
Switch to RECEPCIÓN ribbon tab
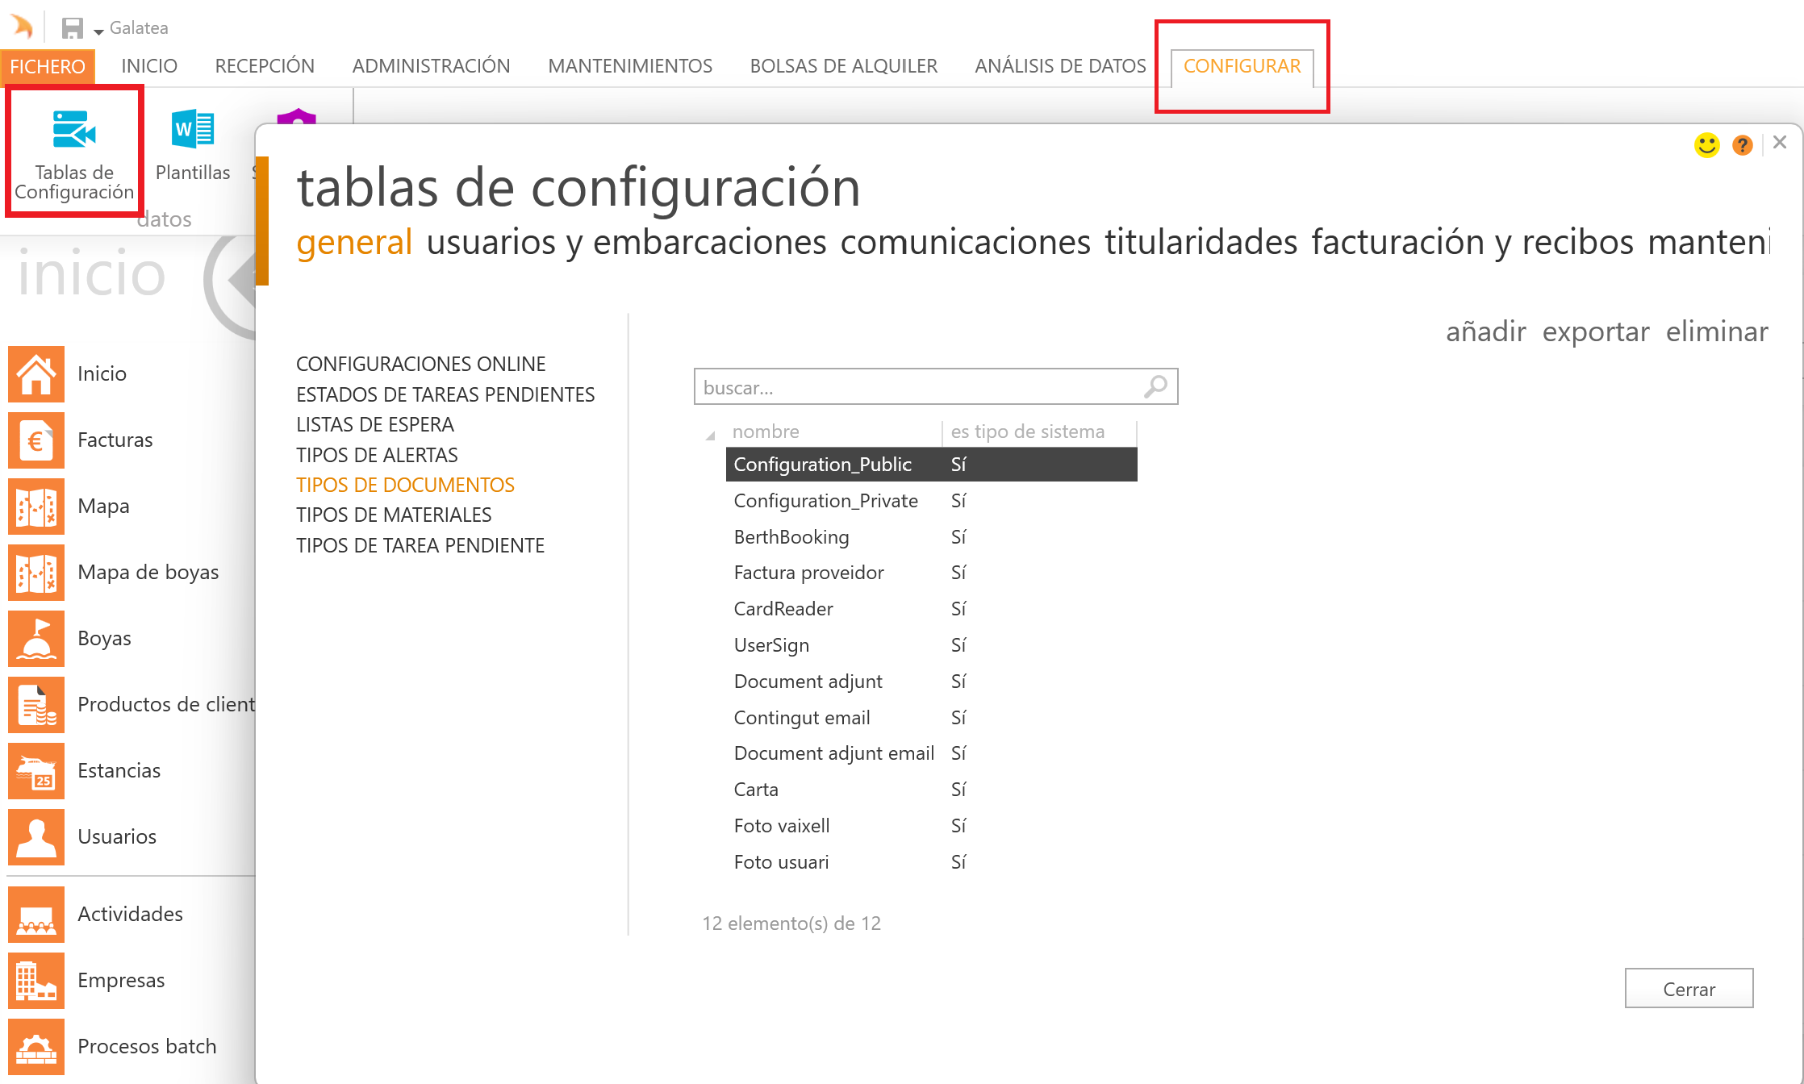pos(265,66)
